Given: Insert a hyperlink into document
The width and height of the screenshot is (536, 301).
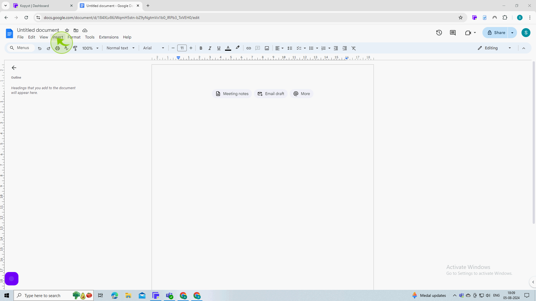Looking at the screenshot, I should pos(248,48).
